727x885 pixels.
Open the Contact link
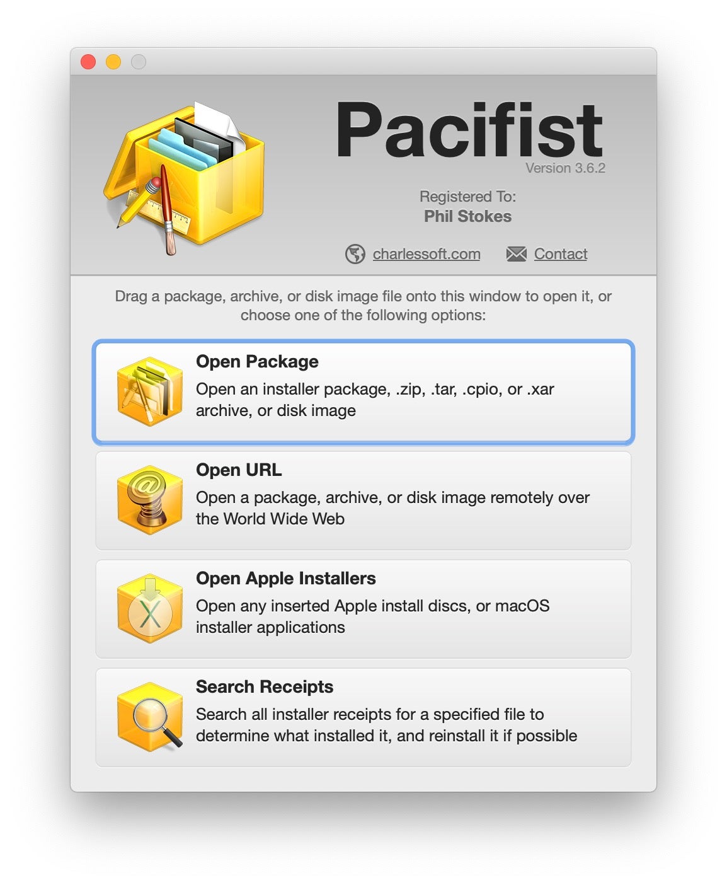tap(561, 254)
